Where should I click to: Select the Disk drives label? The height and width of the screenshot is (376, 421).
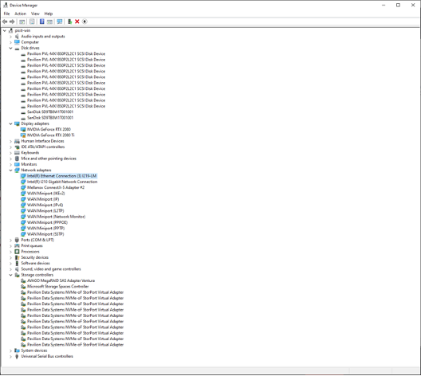point(30,48)
